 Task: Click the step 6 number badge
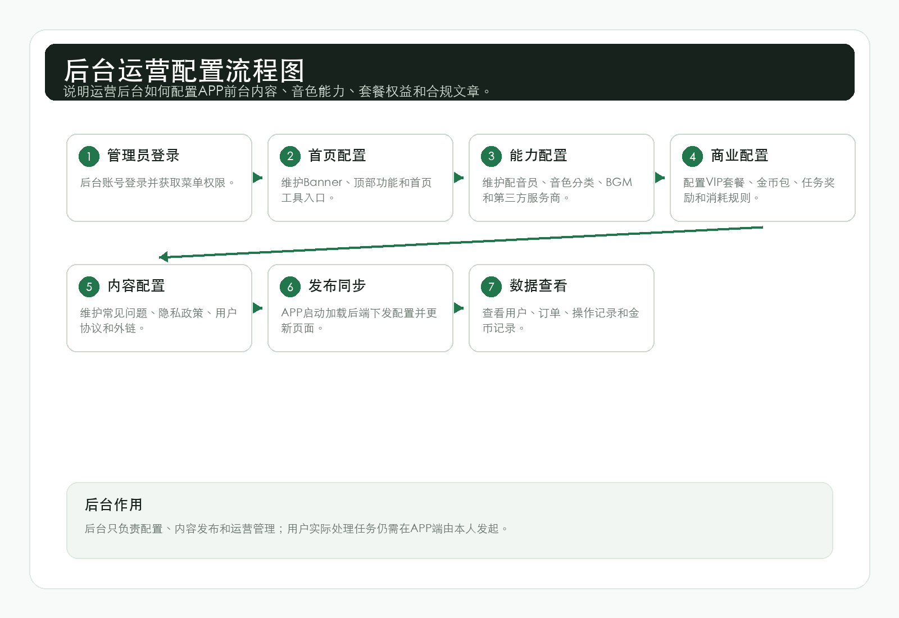point(290,287)
